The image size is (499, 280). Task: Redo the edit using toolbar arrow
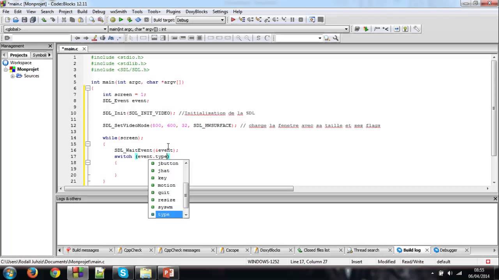[52, 20]
